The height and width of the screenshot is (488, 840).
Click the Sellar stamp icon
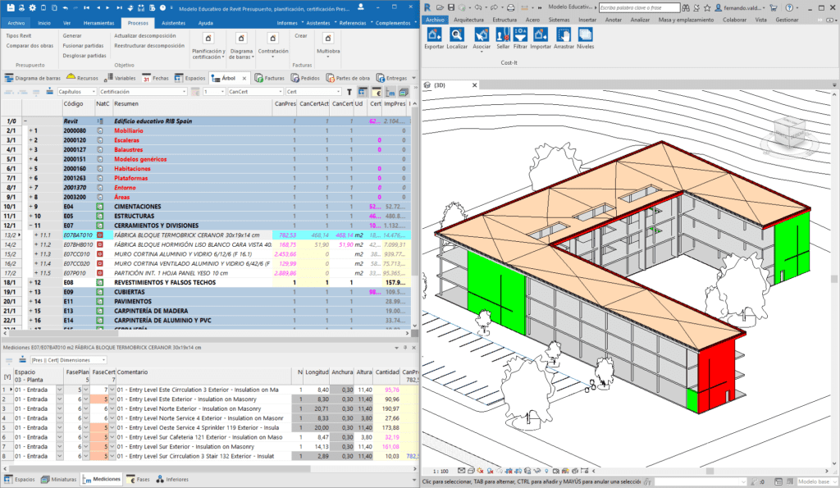(503, 34)
